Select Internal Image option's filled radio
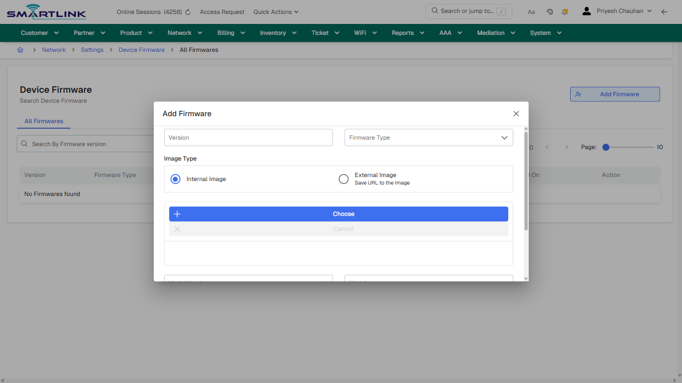The width and height of the screenshot is (682, 383). pos(175,179)
